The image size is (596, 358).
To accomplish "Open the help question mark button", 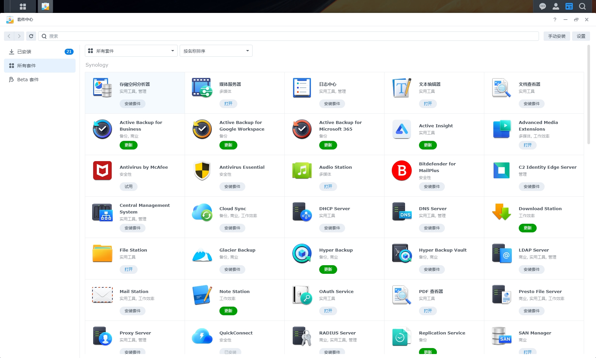I will (x=555, y=20).
